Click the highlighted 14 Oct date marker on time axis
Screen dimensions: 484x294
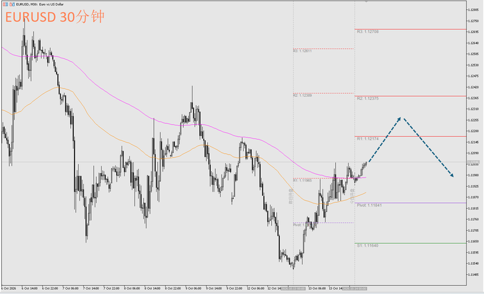[354, 288]
